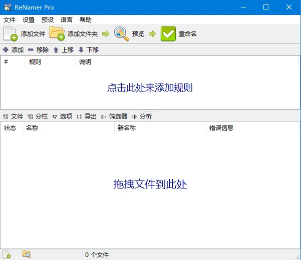Image resolution: width=301 pixels, height=260 pixels.
Task: Minimize the ReNamer Pro window
Action: tap(243, 7)
